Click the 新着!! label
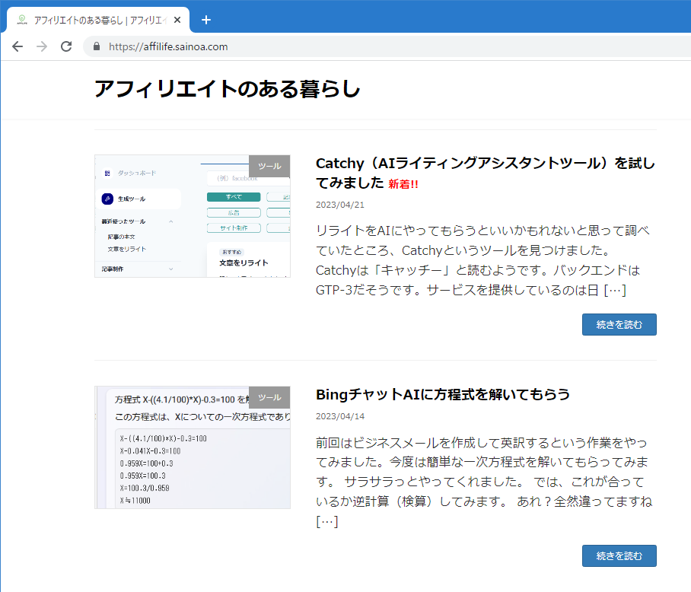 click(x=403, y=184)
